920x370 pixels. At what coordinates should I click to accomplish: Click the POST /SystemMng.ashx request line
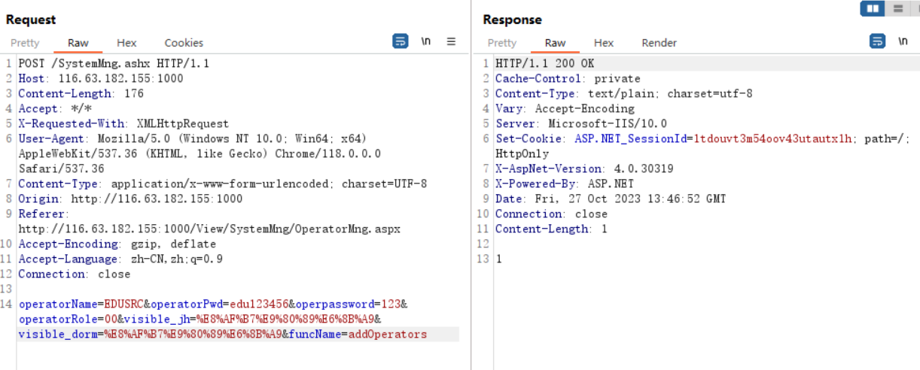[114, 63]
